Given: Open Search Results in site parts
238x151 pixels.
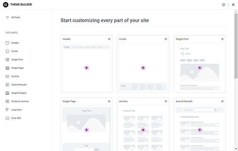Looking at the screenshot, I should pos(19,85).
